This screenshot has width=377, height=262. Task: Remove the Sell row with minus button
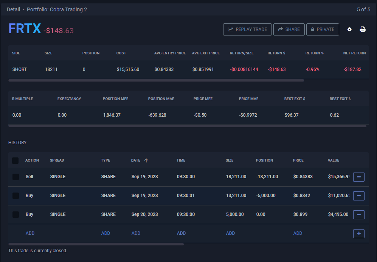(358, 177)
